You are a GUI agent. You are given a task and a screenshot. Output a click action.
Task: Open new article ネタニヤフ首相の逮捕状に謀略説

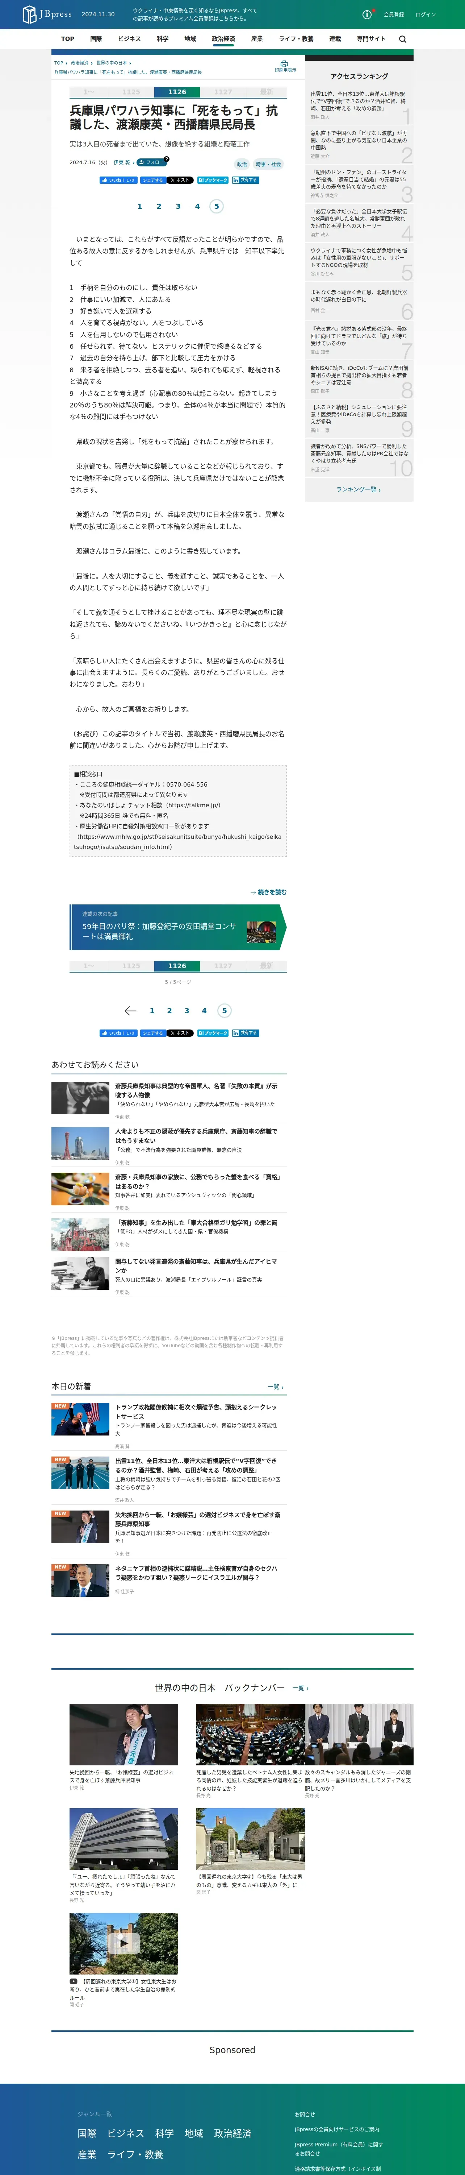click(196, 1573)
